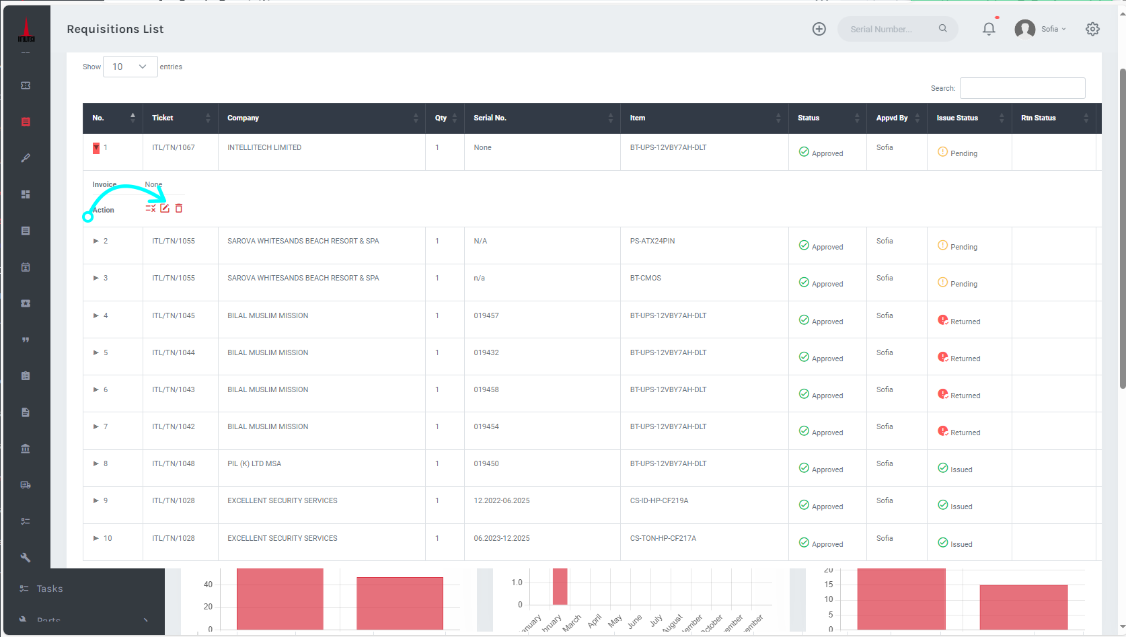Open the bank building icon in the sidebar
The width and height of the screenshot is (1126, 637).
(26, 449)
